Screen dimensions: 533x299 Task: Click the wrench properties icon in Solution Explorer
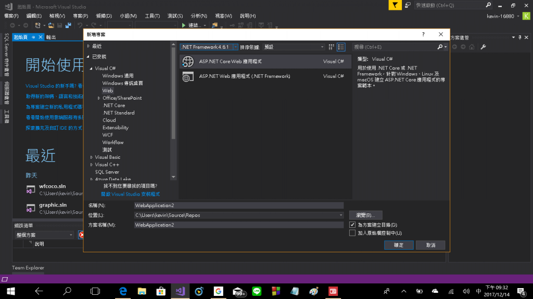click(x=483, y=47)
